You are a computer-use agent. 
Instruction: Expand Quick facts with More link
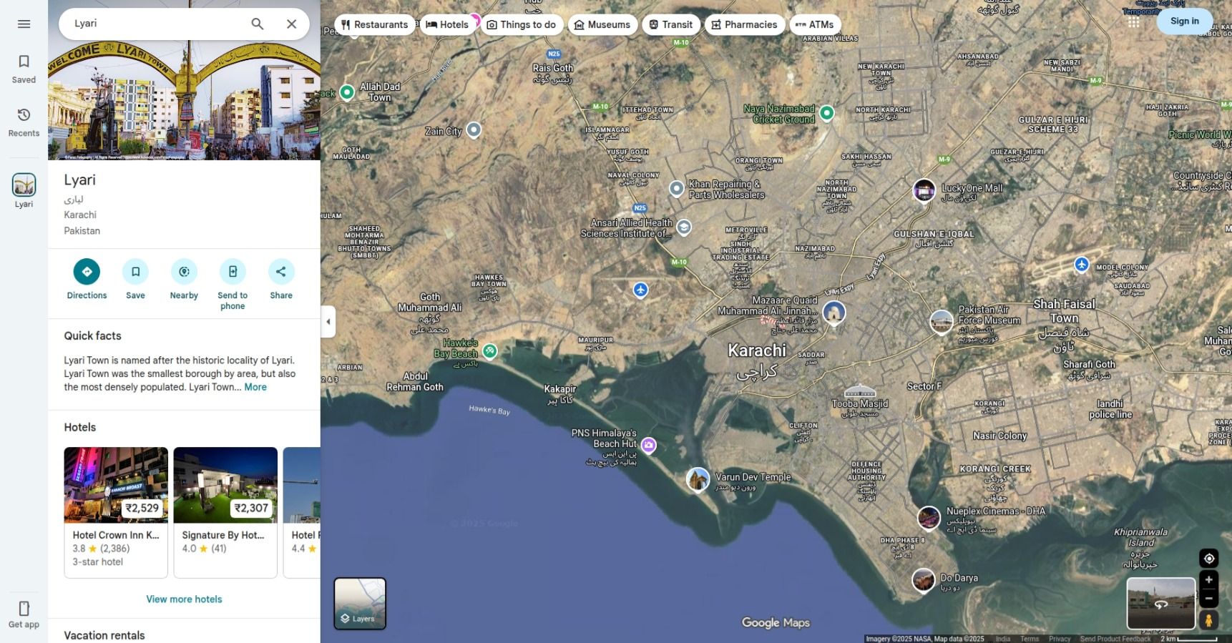(x=255, y=387)
